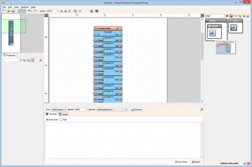The width and height of the screenshot is (252, 167).
Task: Uncheck the Auto Clear checkbox
Action: pyautogui.click(x=176, y=162)
